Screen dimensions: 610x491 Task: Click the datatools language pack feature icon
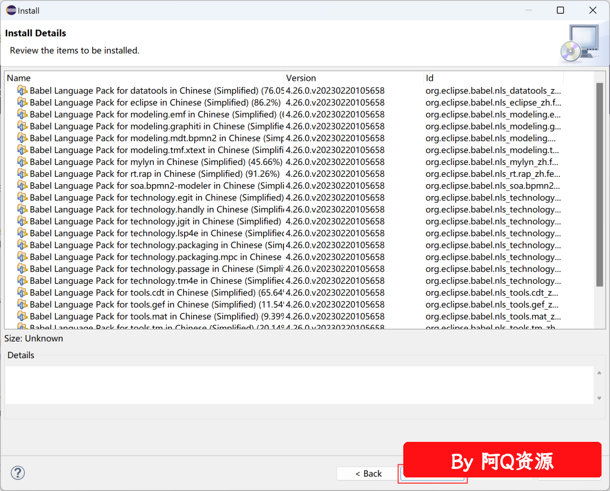point(23,90)
